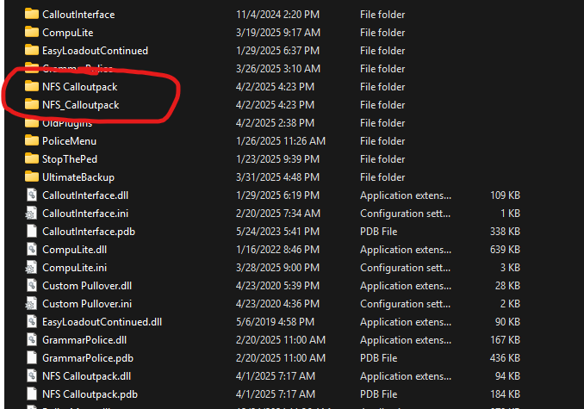Select the NFS Calloutpack.pdb file name

point(88,394)
